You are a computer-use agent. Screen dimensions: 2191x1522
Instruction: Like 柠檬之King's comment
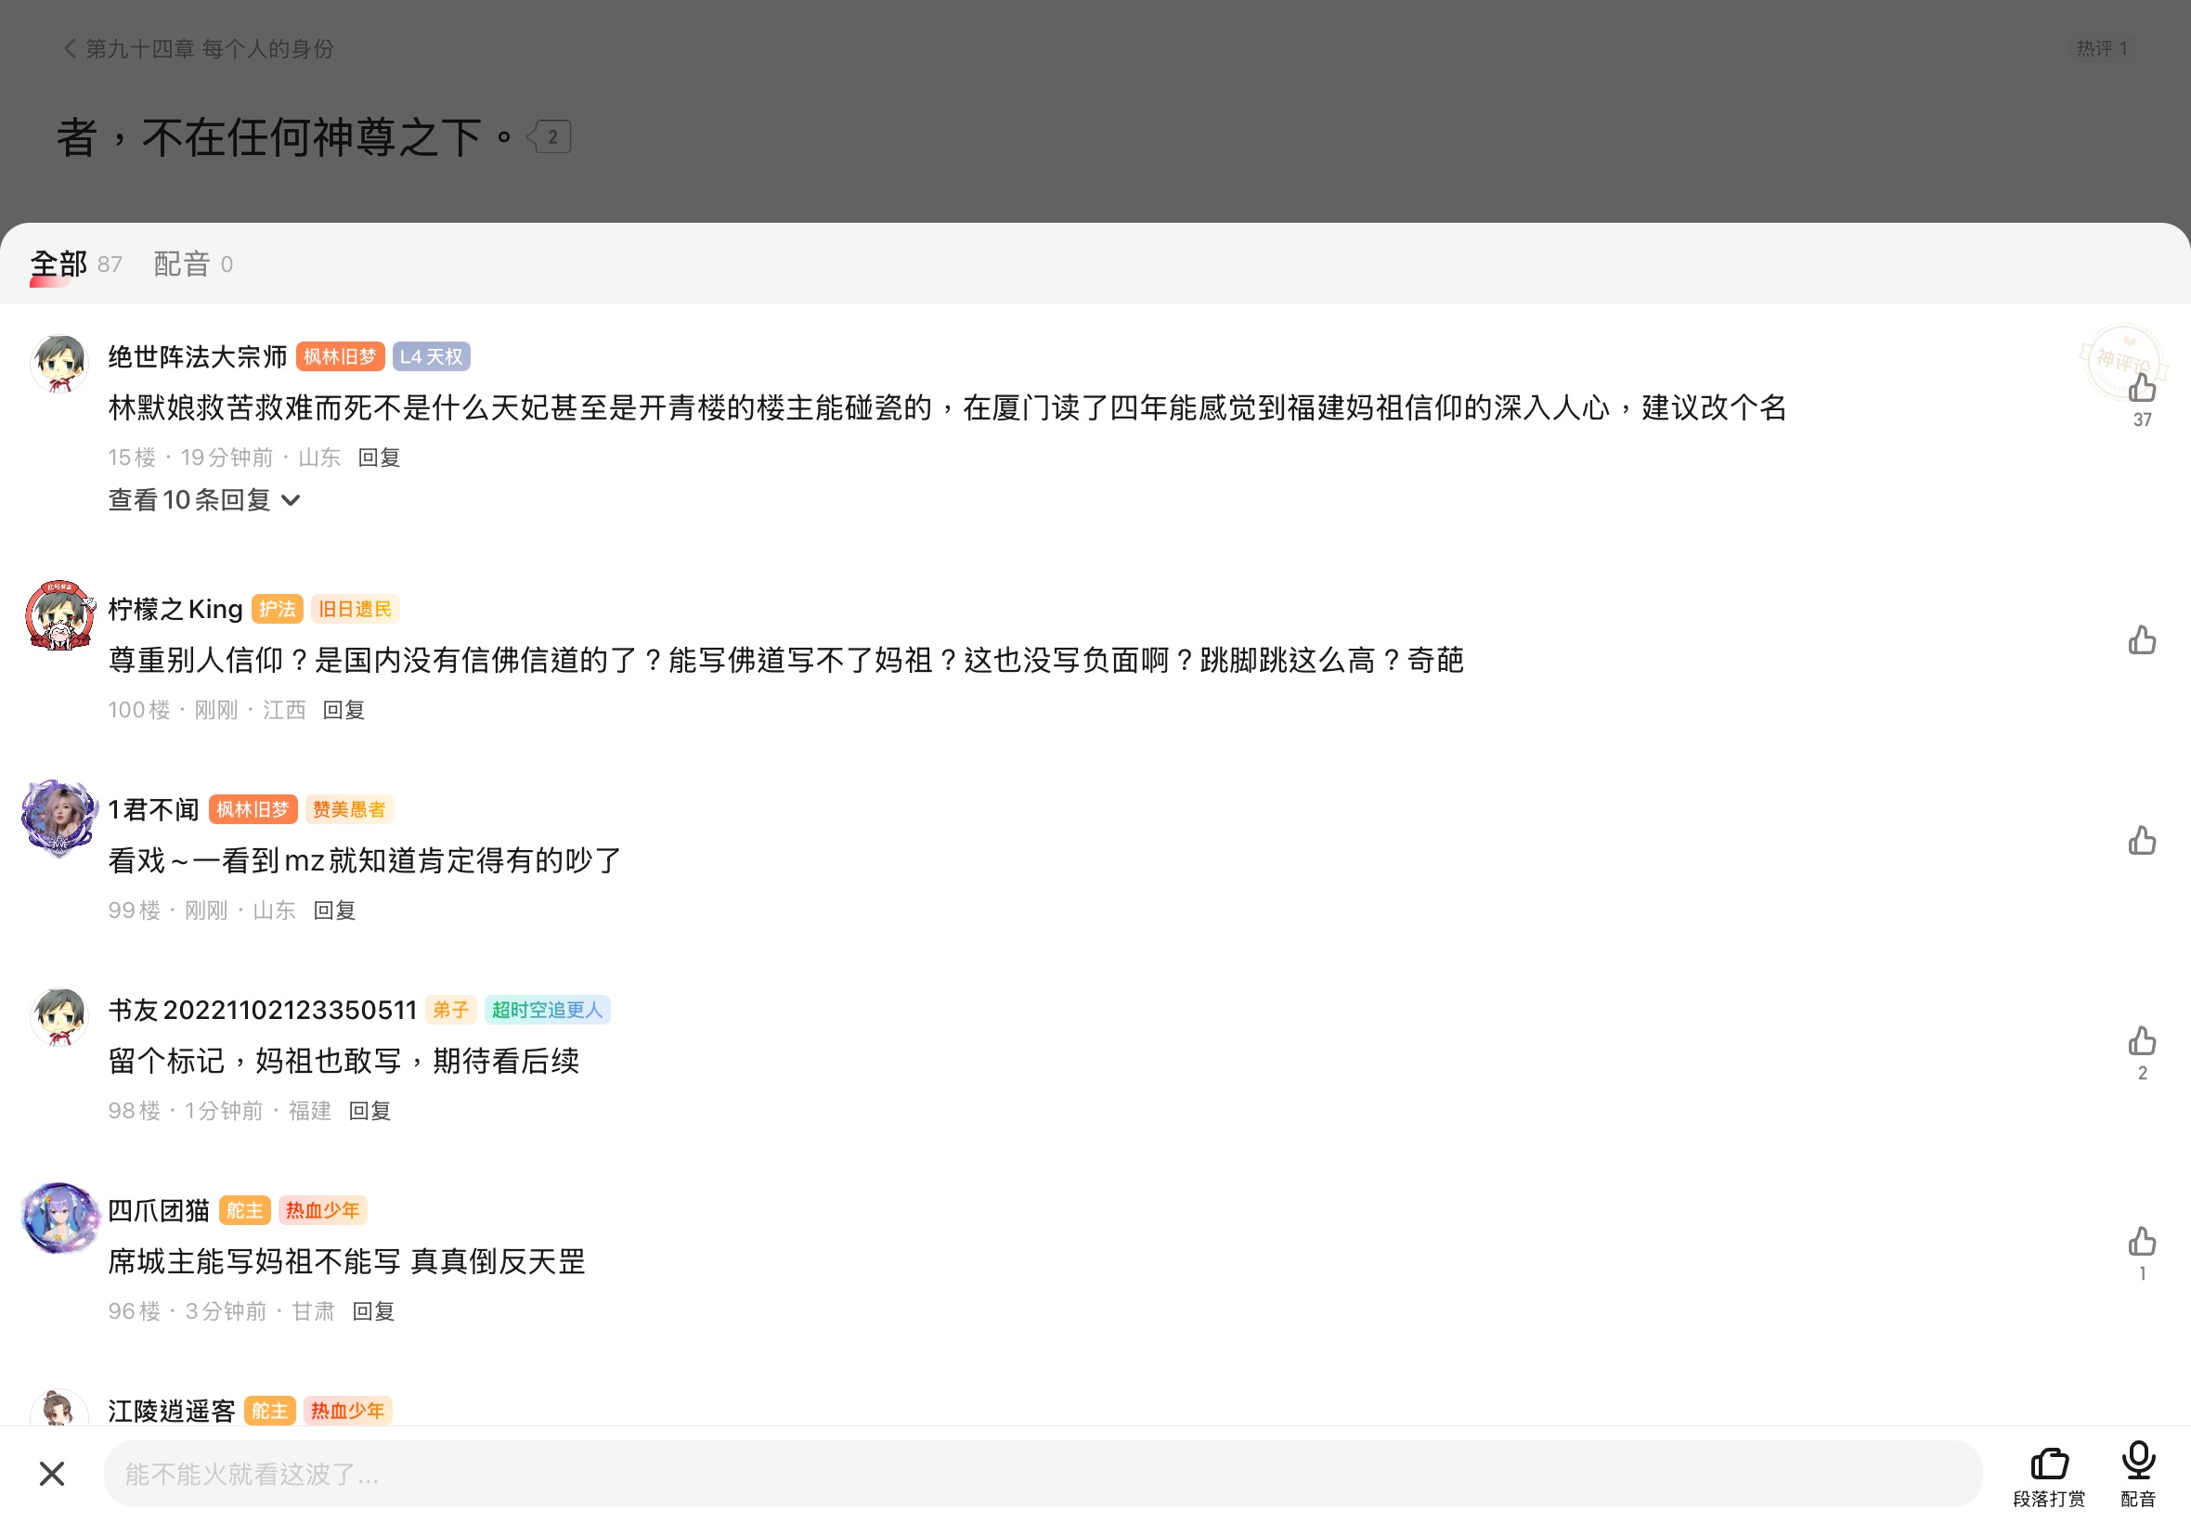pyautogui.click(x=2143, y=641)
